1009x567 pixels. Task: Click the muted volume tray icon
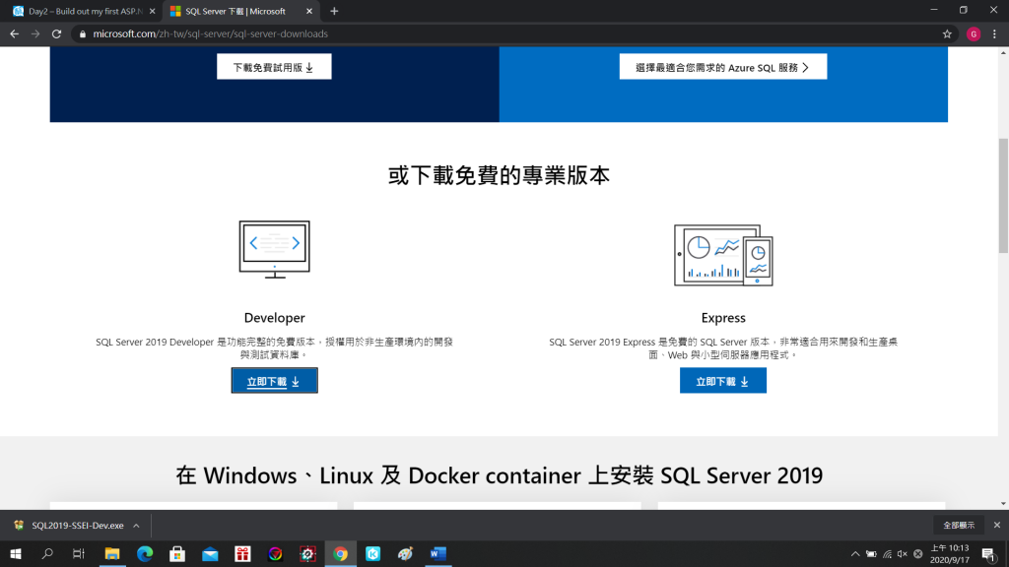coord(903,553)
